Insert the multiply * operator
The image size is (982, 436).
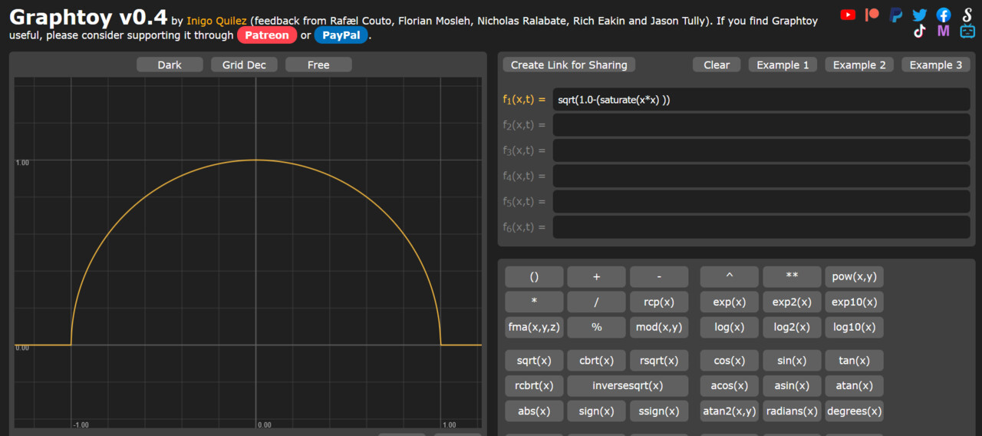point(534,302)
